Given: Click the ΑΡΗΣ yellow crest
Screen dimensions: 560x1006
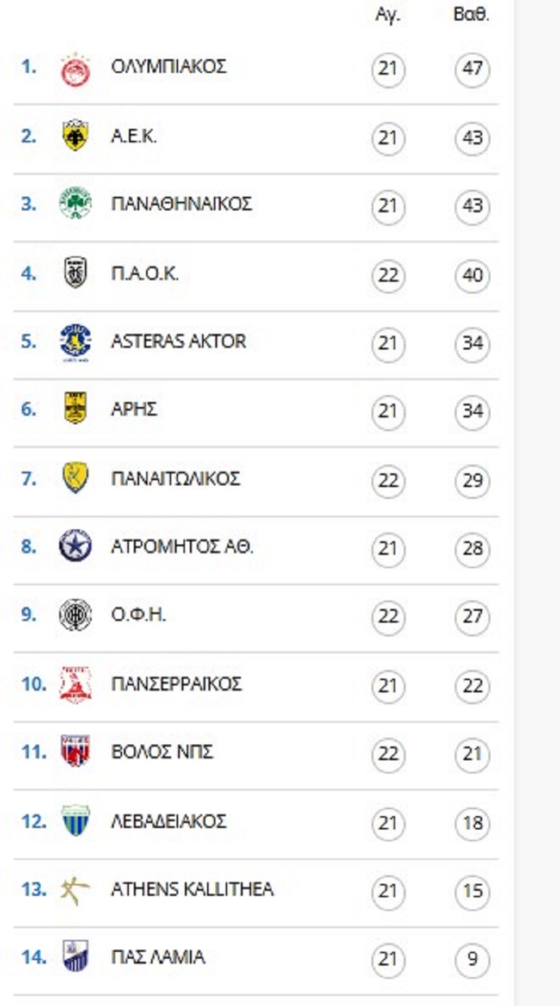Looking at the screenshot, I should [x=75, y=410].
